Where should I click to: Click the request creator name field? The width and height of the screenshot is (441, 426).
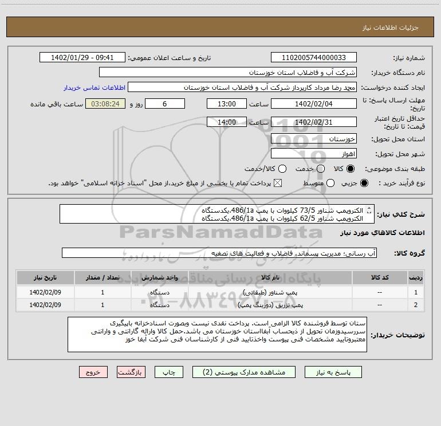[242, 87]
